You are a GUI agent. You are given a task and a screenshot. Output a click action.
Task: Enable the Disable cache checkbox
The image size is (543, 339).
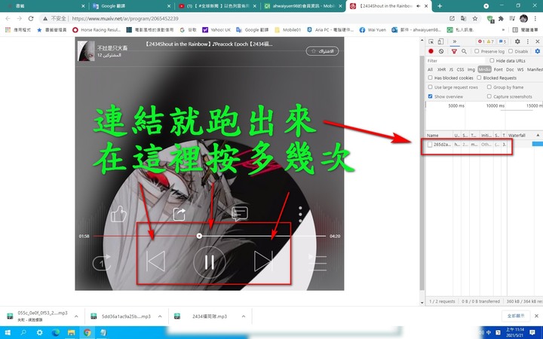(511, 51)
